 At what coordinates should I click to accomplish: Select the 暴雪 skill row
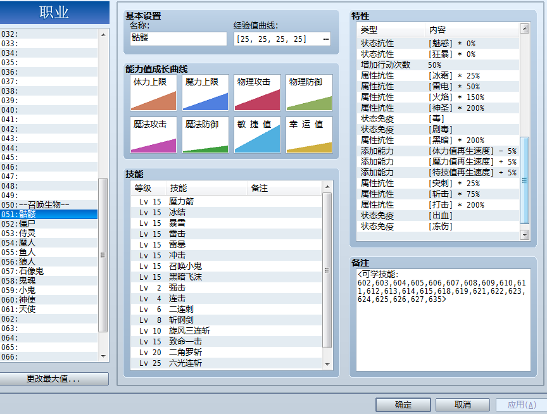226,223
